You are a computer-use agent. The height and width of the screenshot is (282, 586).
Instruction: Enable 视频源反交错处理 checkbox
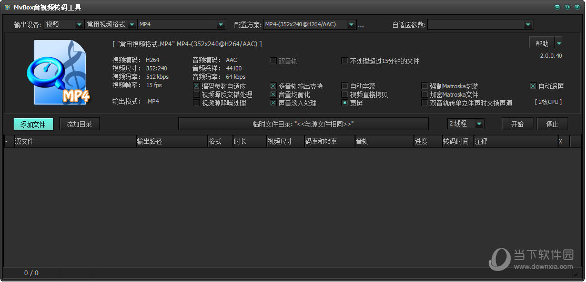[x=196, y=95]
